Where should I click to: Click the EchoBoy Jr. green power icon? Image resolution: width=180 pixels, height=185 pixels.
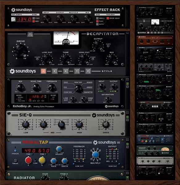128,84
